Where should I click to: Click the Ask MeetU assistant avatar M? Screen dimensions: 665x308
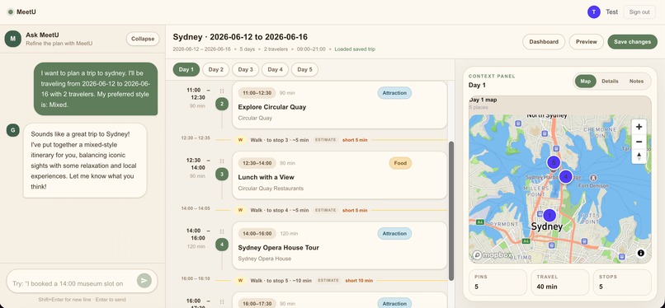point(12,39)
